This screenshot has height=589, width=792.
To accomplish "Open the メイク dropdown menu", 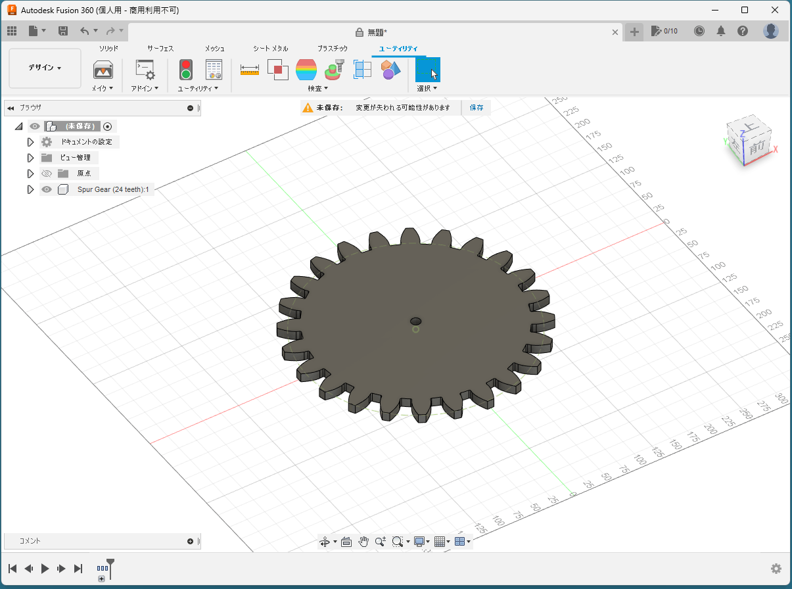I will coord(103,88).
